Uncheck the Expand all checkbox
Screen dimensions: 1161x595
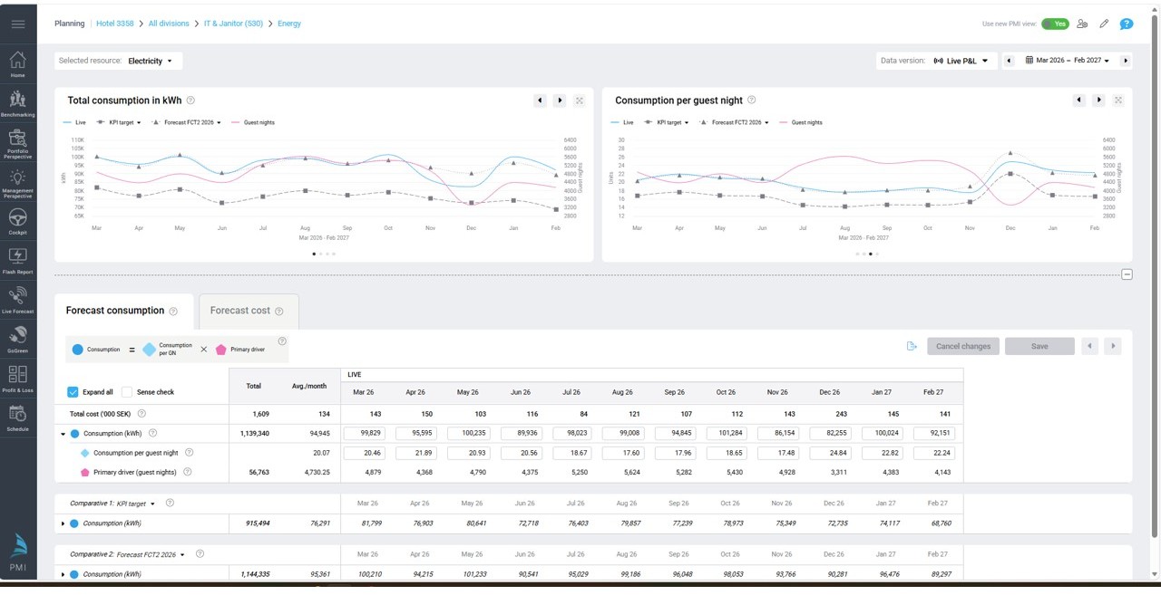tap(73, 392)
